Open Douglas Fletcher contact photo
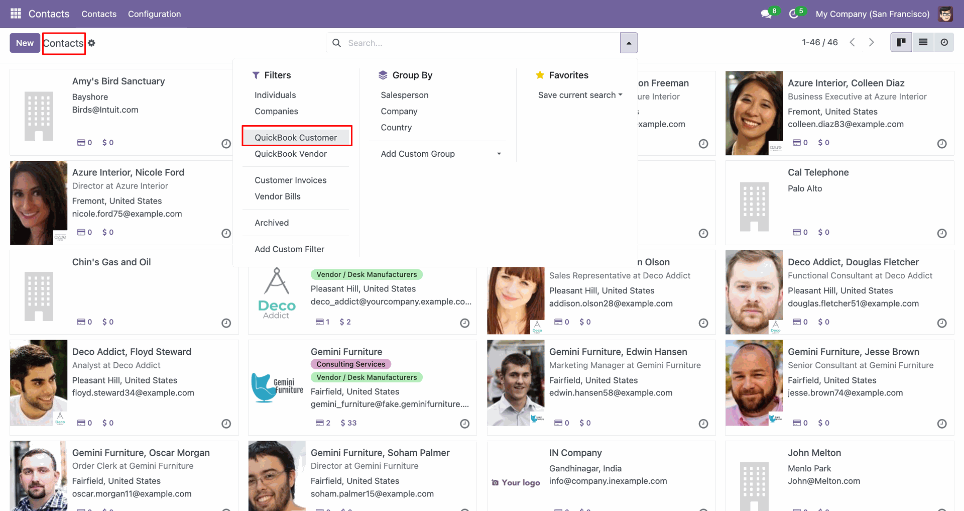 pos(754,292)
